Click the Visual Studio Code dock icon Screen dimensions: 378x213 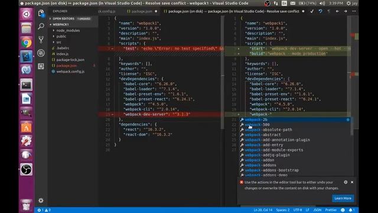pyautogui.click(x=26, y=57)
